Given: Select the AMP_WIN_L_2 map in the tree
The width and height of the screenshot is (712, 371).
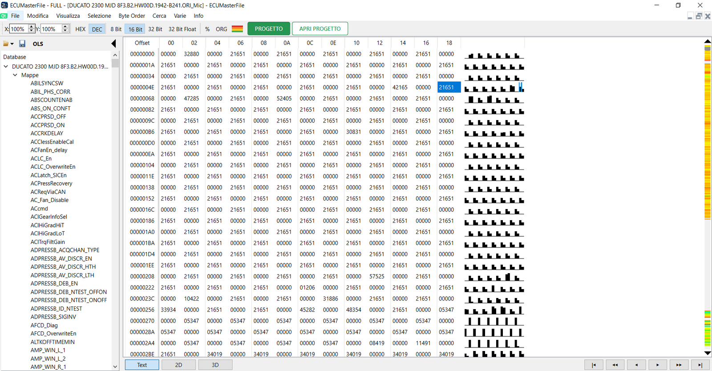Looking at the screenshot, I should click(48, 359).
